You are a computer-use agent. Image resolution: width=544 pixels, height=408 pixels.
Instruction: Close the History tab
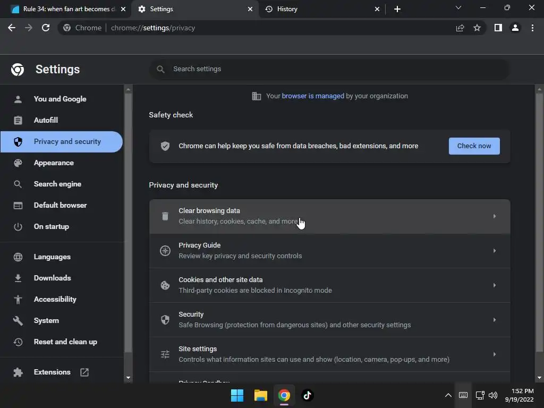(377, 9)
